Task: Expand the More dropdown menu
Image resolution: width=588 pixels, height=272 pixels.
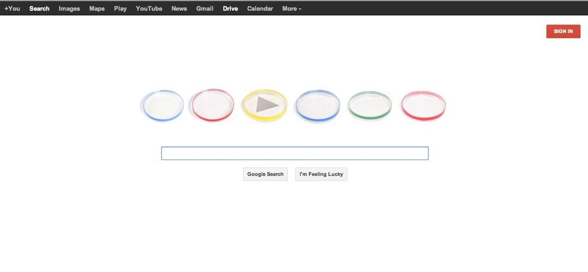Action: [292, 8]
